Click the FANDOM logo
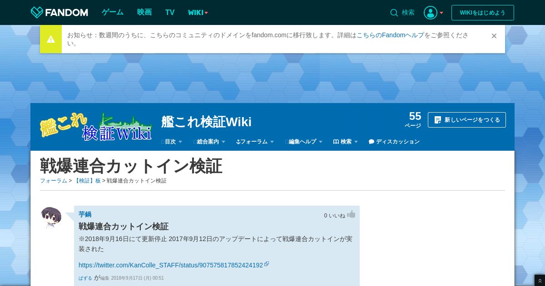The height and width of the screenshot is (286, 545). click(x=59, y=12)
